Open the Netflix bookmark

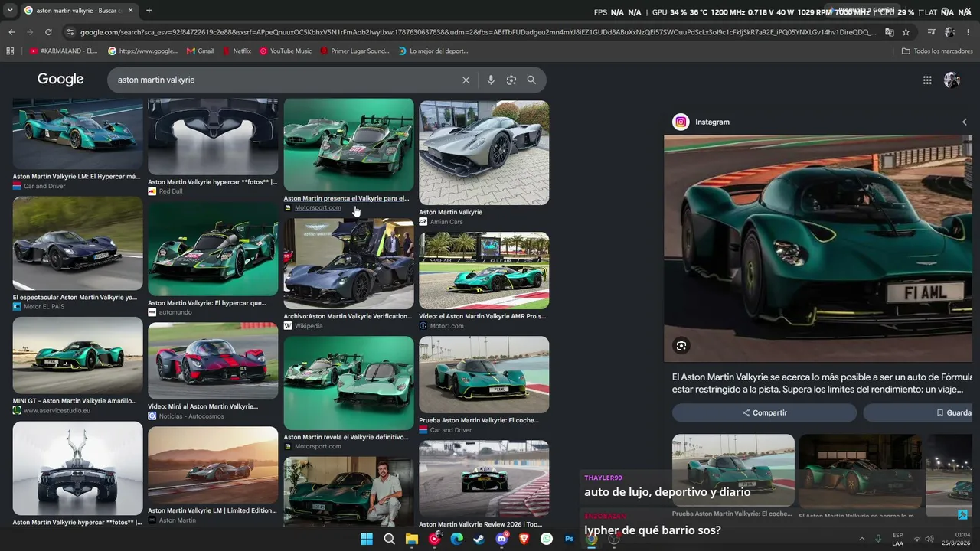click(x=237, y=51)
